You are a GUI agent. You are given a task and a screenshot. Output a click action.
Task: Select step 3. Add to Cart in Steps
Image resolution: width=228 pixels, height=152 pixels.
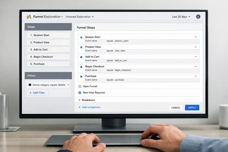tap(48, 50)
